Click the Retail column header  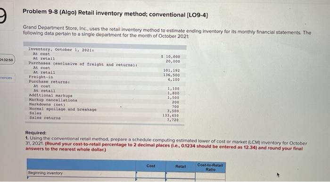coord(181,166)
